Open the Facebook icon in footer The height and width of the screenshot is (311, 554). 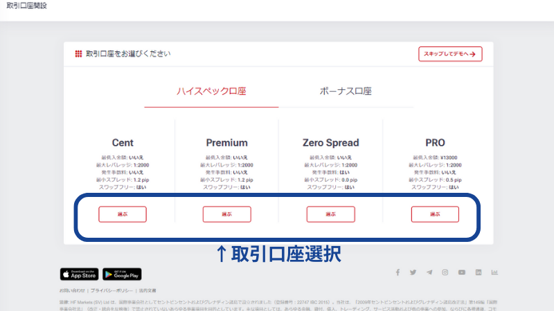(x=397, y=272)
